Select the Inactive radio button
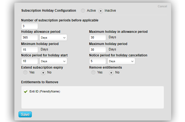This screenshot has height=122, width=185. [x=101, y=11]
